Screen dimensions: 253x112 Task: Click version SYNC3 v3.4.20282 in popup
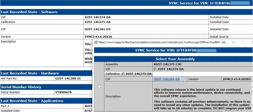click(237, 79)
